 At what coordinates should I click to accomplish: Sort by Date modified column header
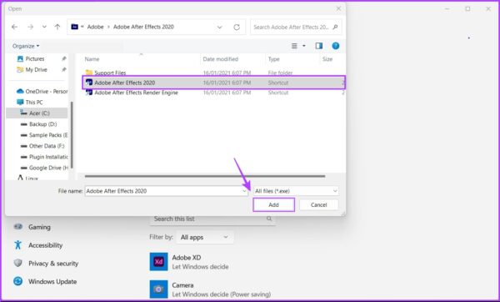click(x=220, y=59)
